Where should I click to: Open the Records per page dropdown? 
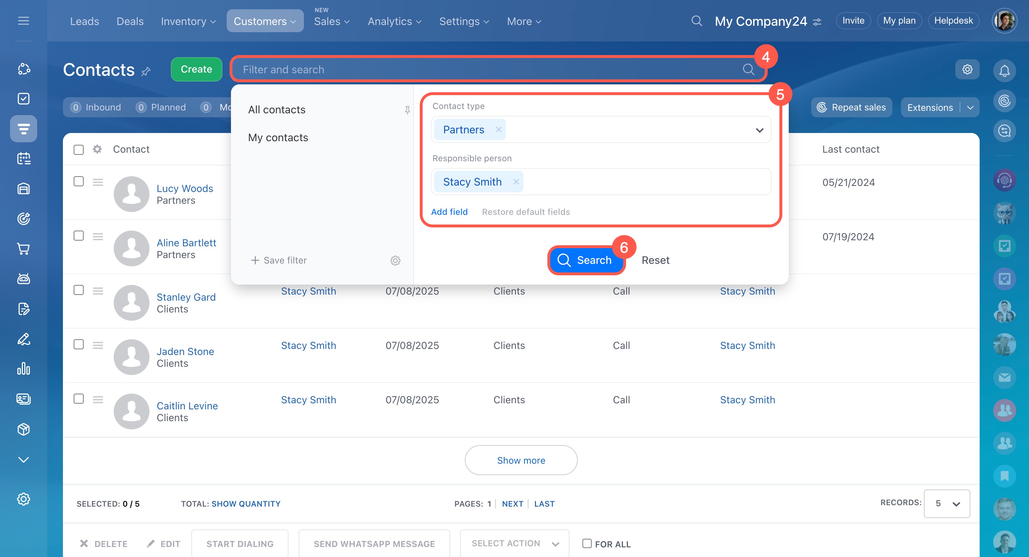click(x=946, y=503)
